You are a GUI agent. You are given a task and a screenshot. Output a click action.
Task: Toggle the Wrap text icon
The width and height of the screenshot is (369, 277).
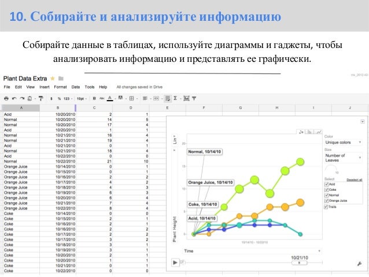click(x=168, y=98)
